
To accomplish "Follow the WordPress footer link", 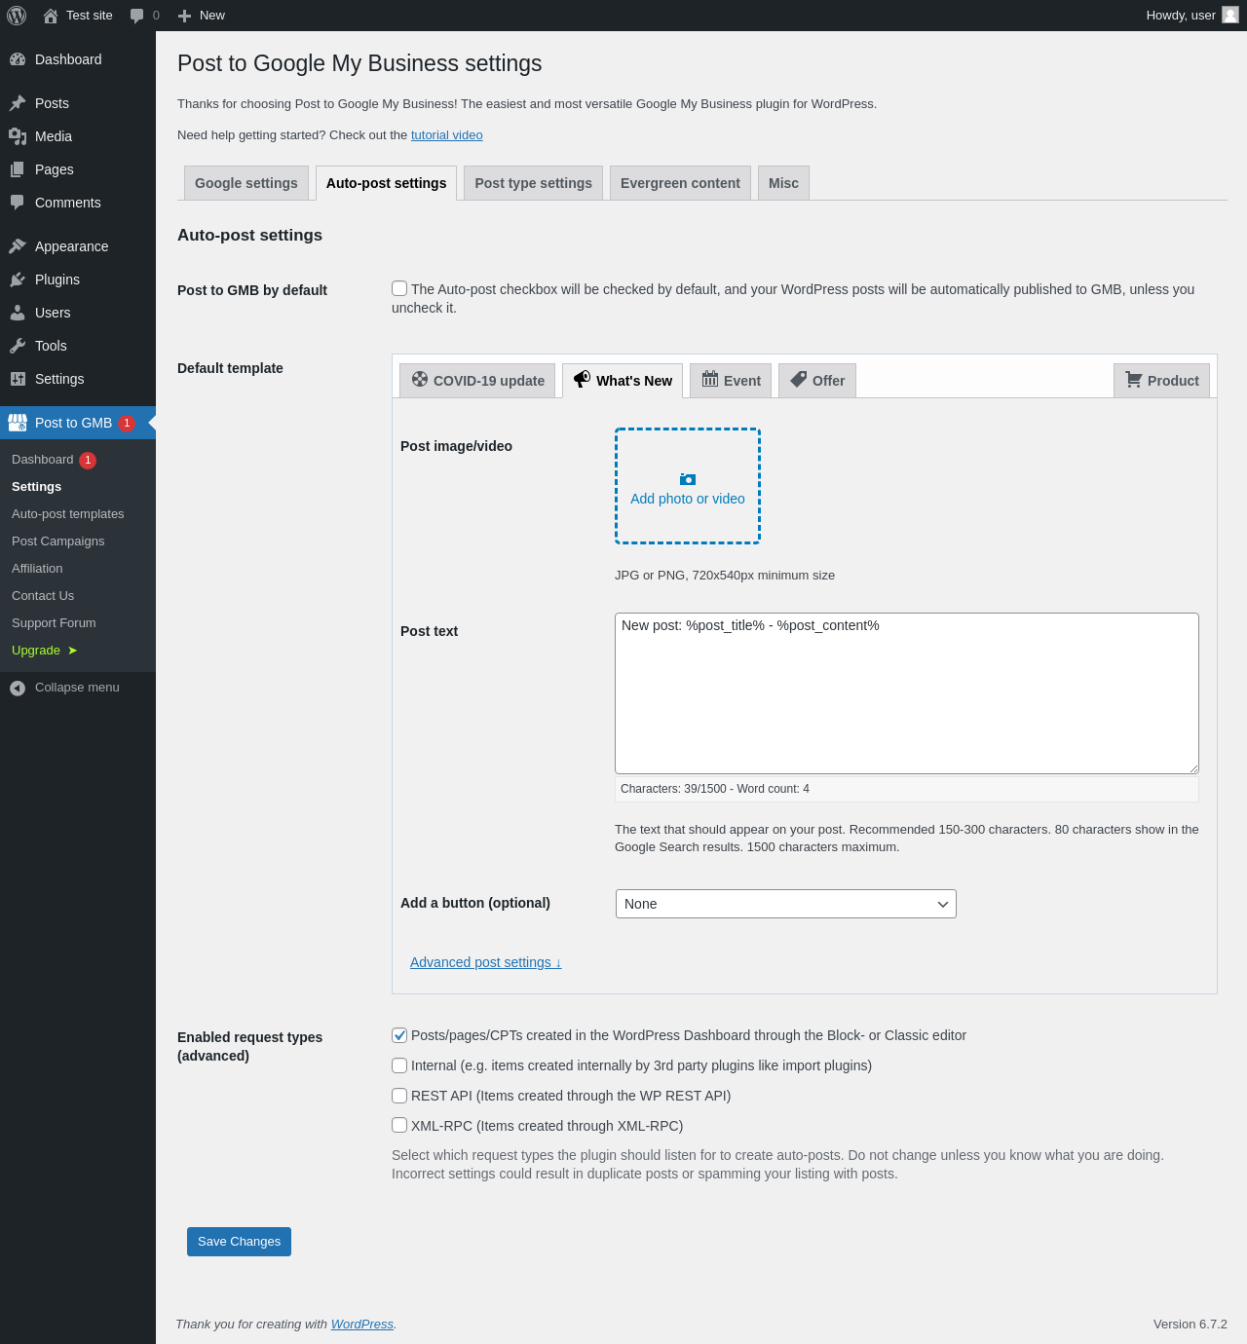I will (x=362, y=1325).
